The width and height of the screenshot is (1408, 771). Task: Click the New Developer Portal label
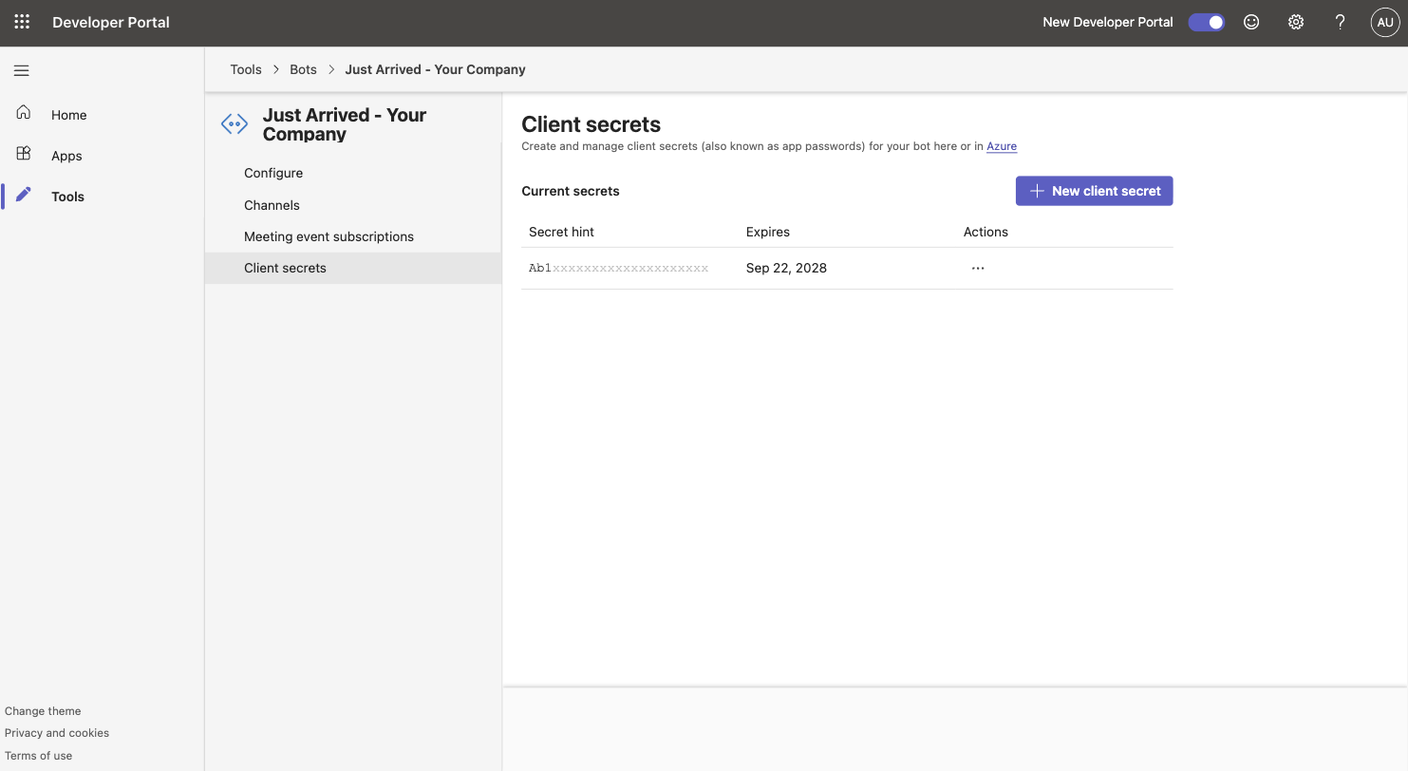coord(1108,22)
